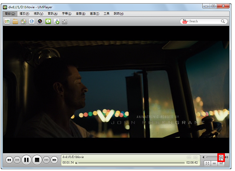235x171 pixels.
Task: Download subtitles with the letter A icon
Action: [x=56, y=21]
